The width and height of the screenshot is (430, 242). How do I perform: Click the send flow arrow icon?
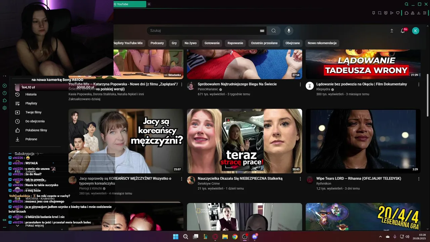tap(392, 13)
